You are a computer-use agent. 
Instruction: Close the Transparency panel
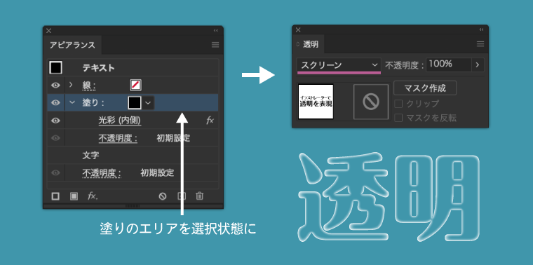click(298, 30)
